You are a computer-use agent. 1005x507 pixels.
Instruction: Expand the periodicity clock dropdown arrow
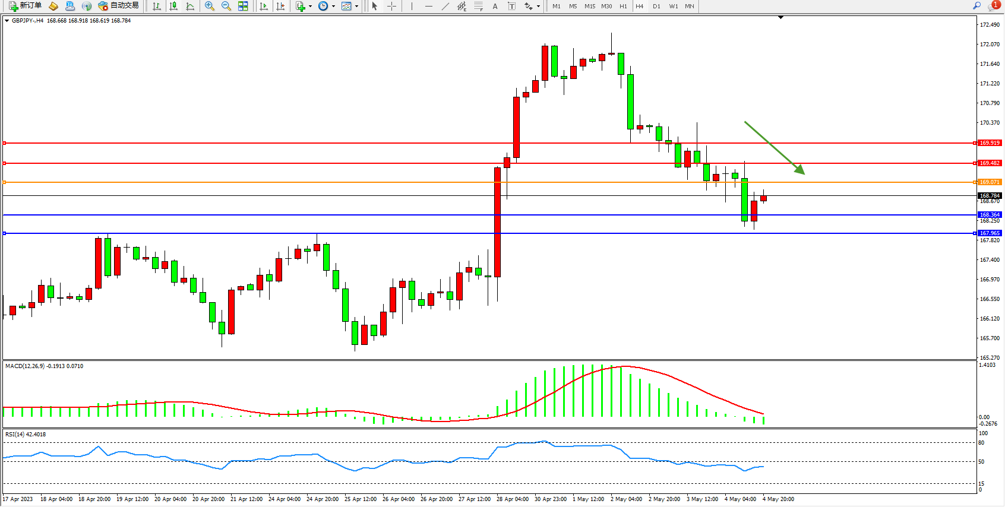[333, 6]
